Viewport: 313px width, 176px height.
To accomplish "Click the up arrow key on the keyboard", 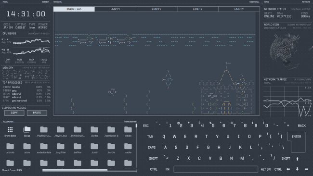I will point(297,159).
